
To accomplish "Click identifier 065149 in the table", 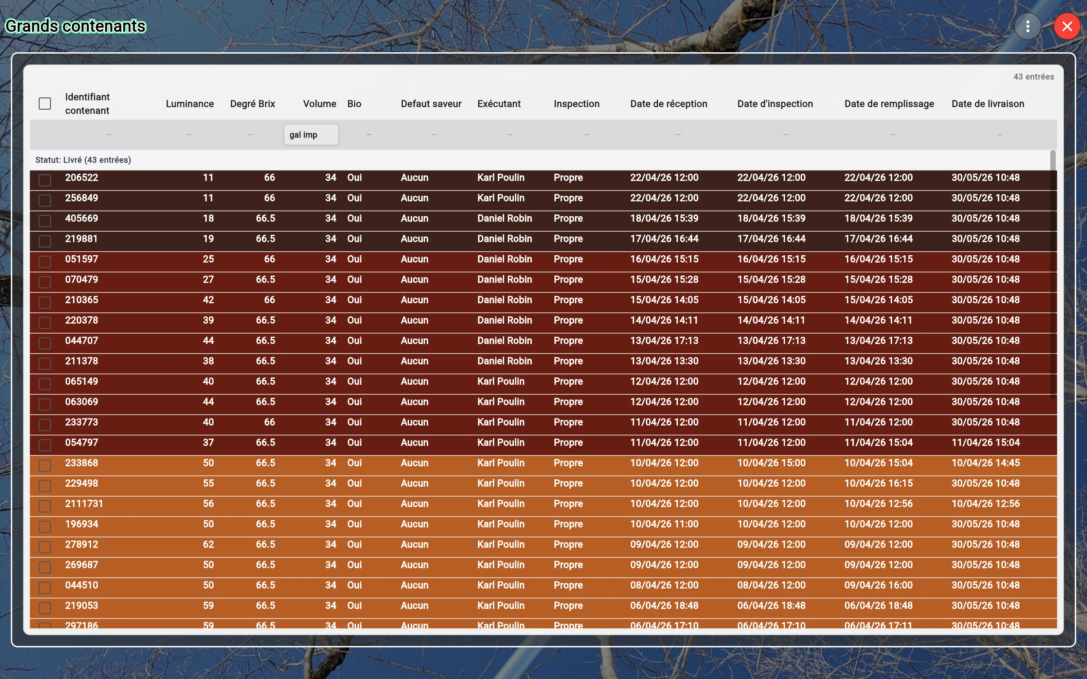I will 81,381.
